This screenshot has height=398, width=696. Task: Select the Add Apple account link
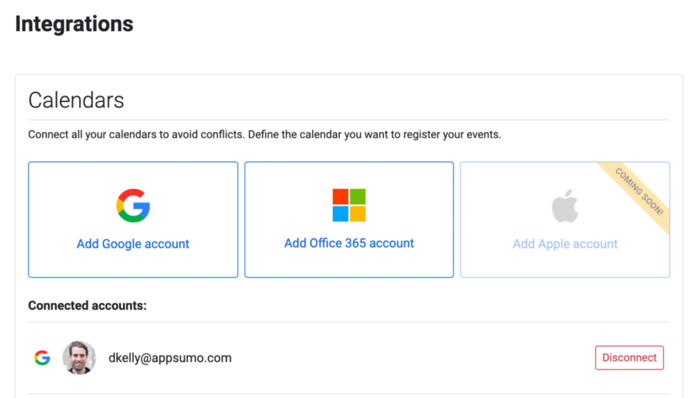tap(565, 244)
